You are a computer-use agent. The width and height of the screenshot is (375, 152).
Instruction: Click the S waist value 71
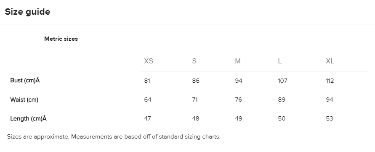coord(195,100)
